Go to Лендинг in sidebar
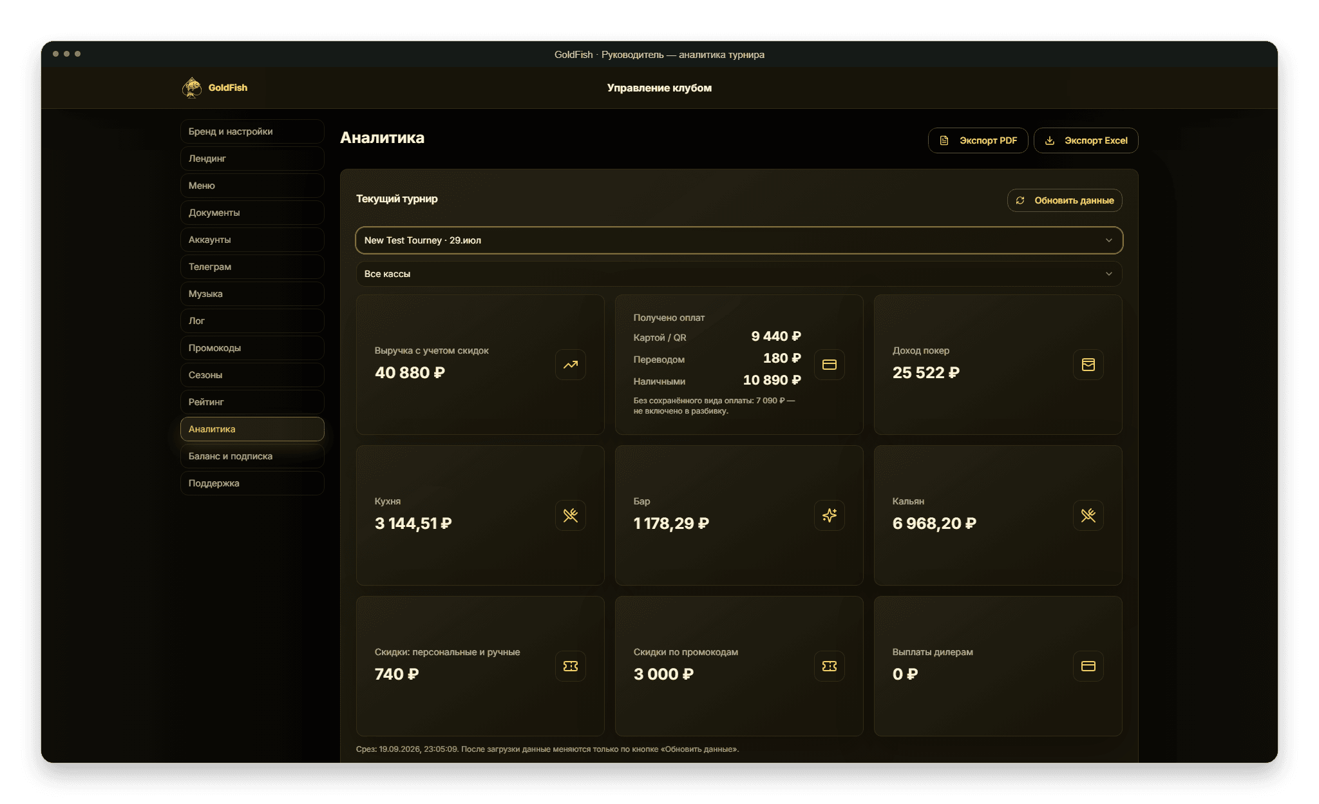1319x804 pixels. (x=252, y=158)
